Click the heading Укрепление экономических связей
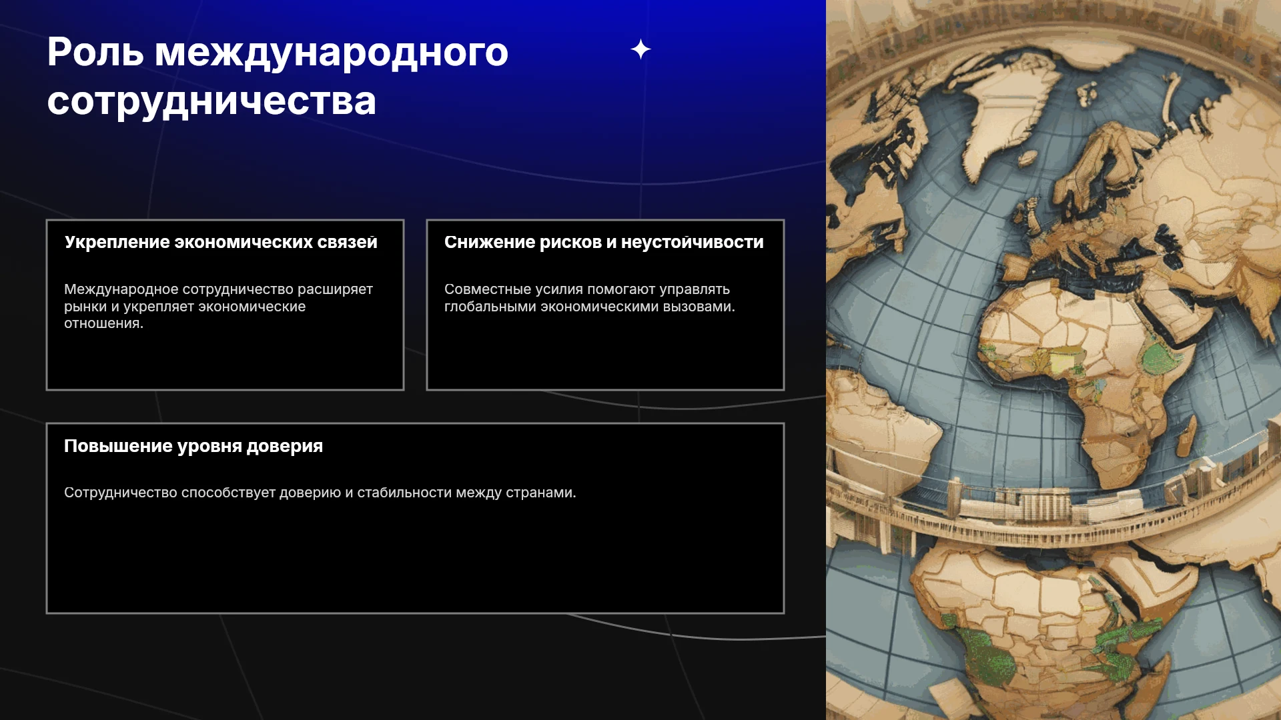Viewport: 1281px width, 720px height. [x=221, y=242]
